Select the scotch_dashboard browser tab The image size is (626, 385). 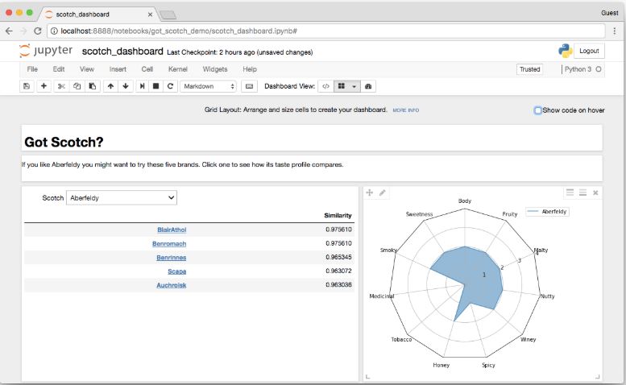(x=97, y=14)
